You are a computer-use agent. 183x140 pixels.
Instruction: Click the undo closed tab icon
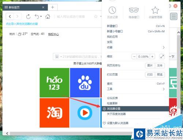(x=37, y=16)
